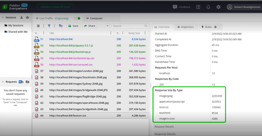Open settings via the gear icon

tap(218, 7)
